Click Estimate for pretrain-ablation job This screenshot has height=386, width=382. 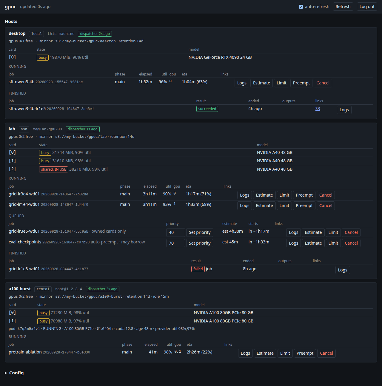click(265, 353)
